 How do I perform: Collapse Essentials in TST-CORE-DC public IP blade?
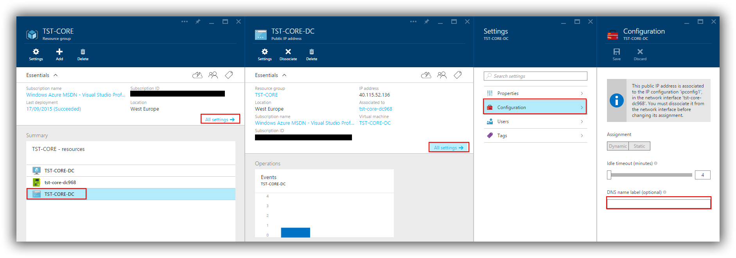[284, 75]
